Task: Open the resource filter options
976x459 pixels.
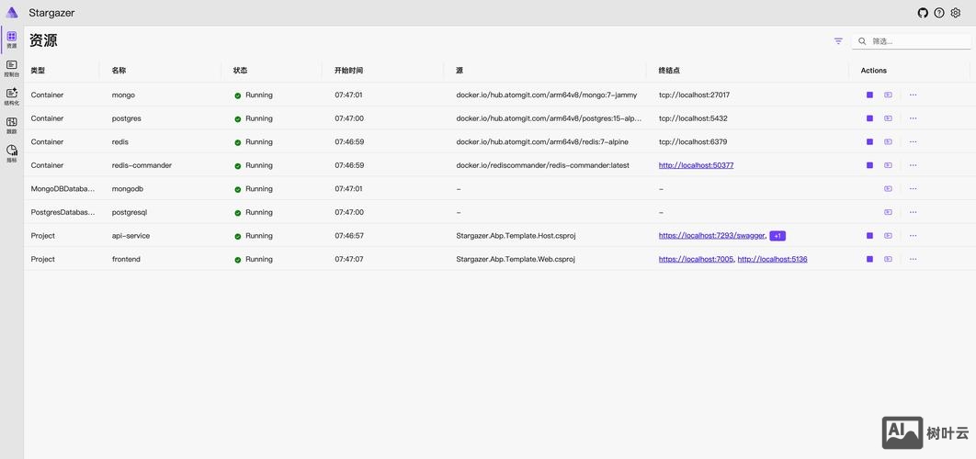Action: click(x=838, y=41)
